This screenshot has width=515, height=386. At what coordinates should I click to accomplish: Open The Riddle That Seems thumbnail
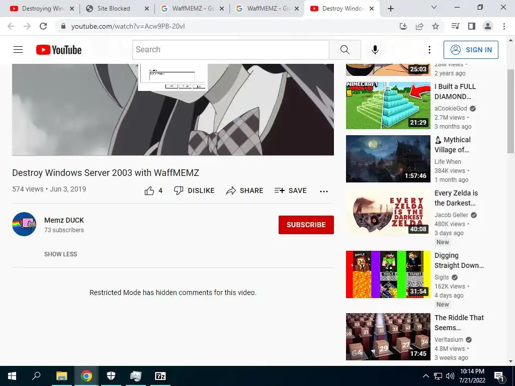[388, 336]
